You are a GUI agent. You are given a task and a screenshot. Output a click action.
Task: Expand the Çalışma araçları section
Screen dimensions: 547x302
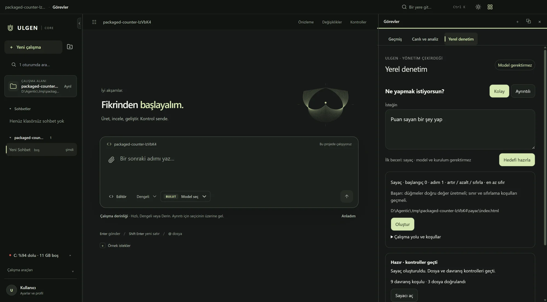coord(40,270)
